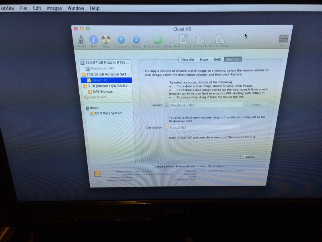Select SuperDrive in the sidebar
322x242 pixels.
point(95,97)
